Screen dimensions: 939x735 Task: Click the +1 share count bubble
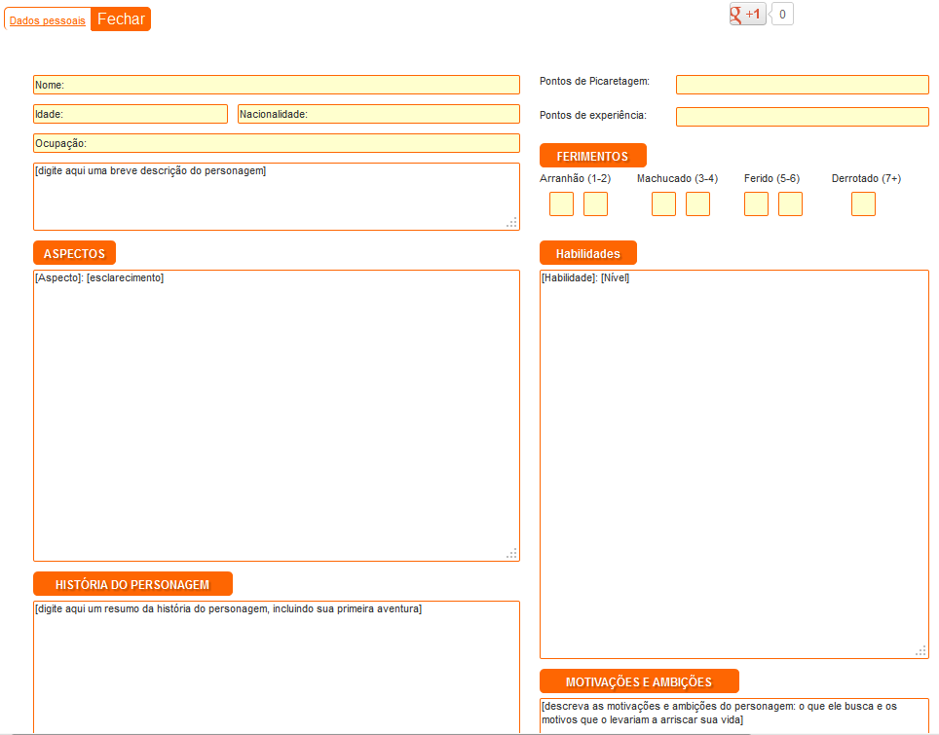point(782,15)
